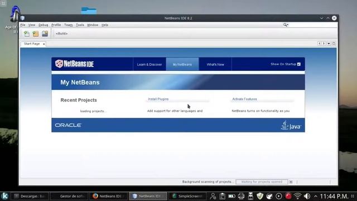
Task: Click the 'loading projects...' text
Action: click(x=93, y=111)
